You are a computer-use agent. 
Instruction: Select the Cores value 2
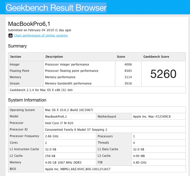click(46, 143)
